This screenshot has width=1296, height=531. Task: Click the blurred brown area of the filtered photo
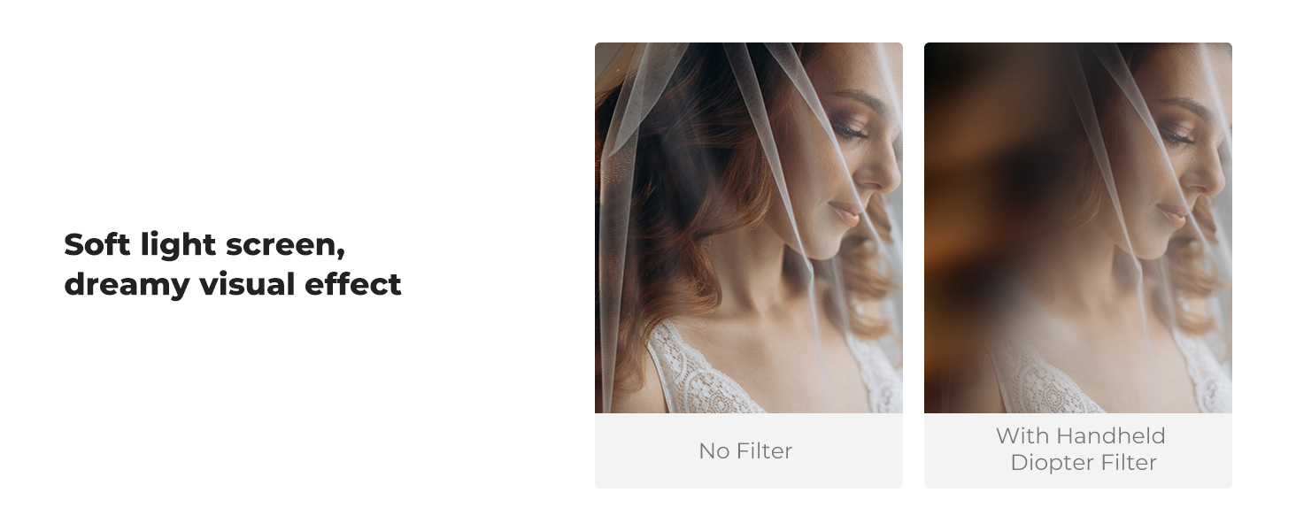(x=983, y=195)
